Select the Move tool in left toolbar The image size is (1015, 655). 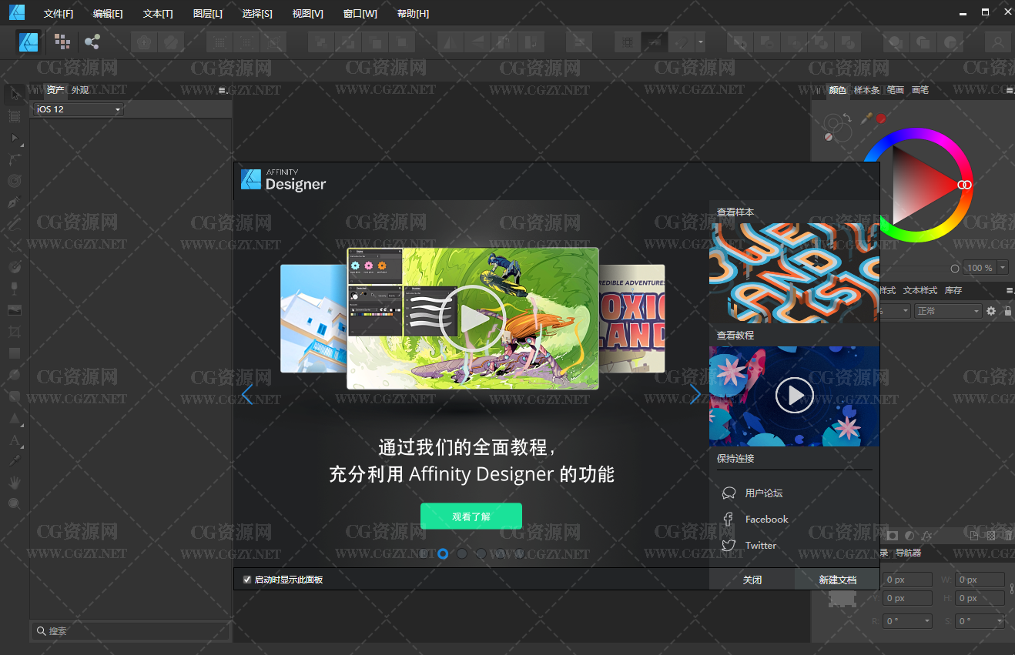point(14,95)
